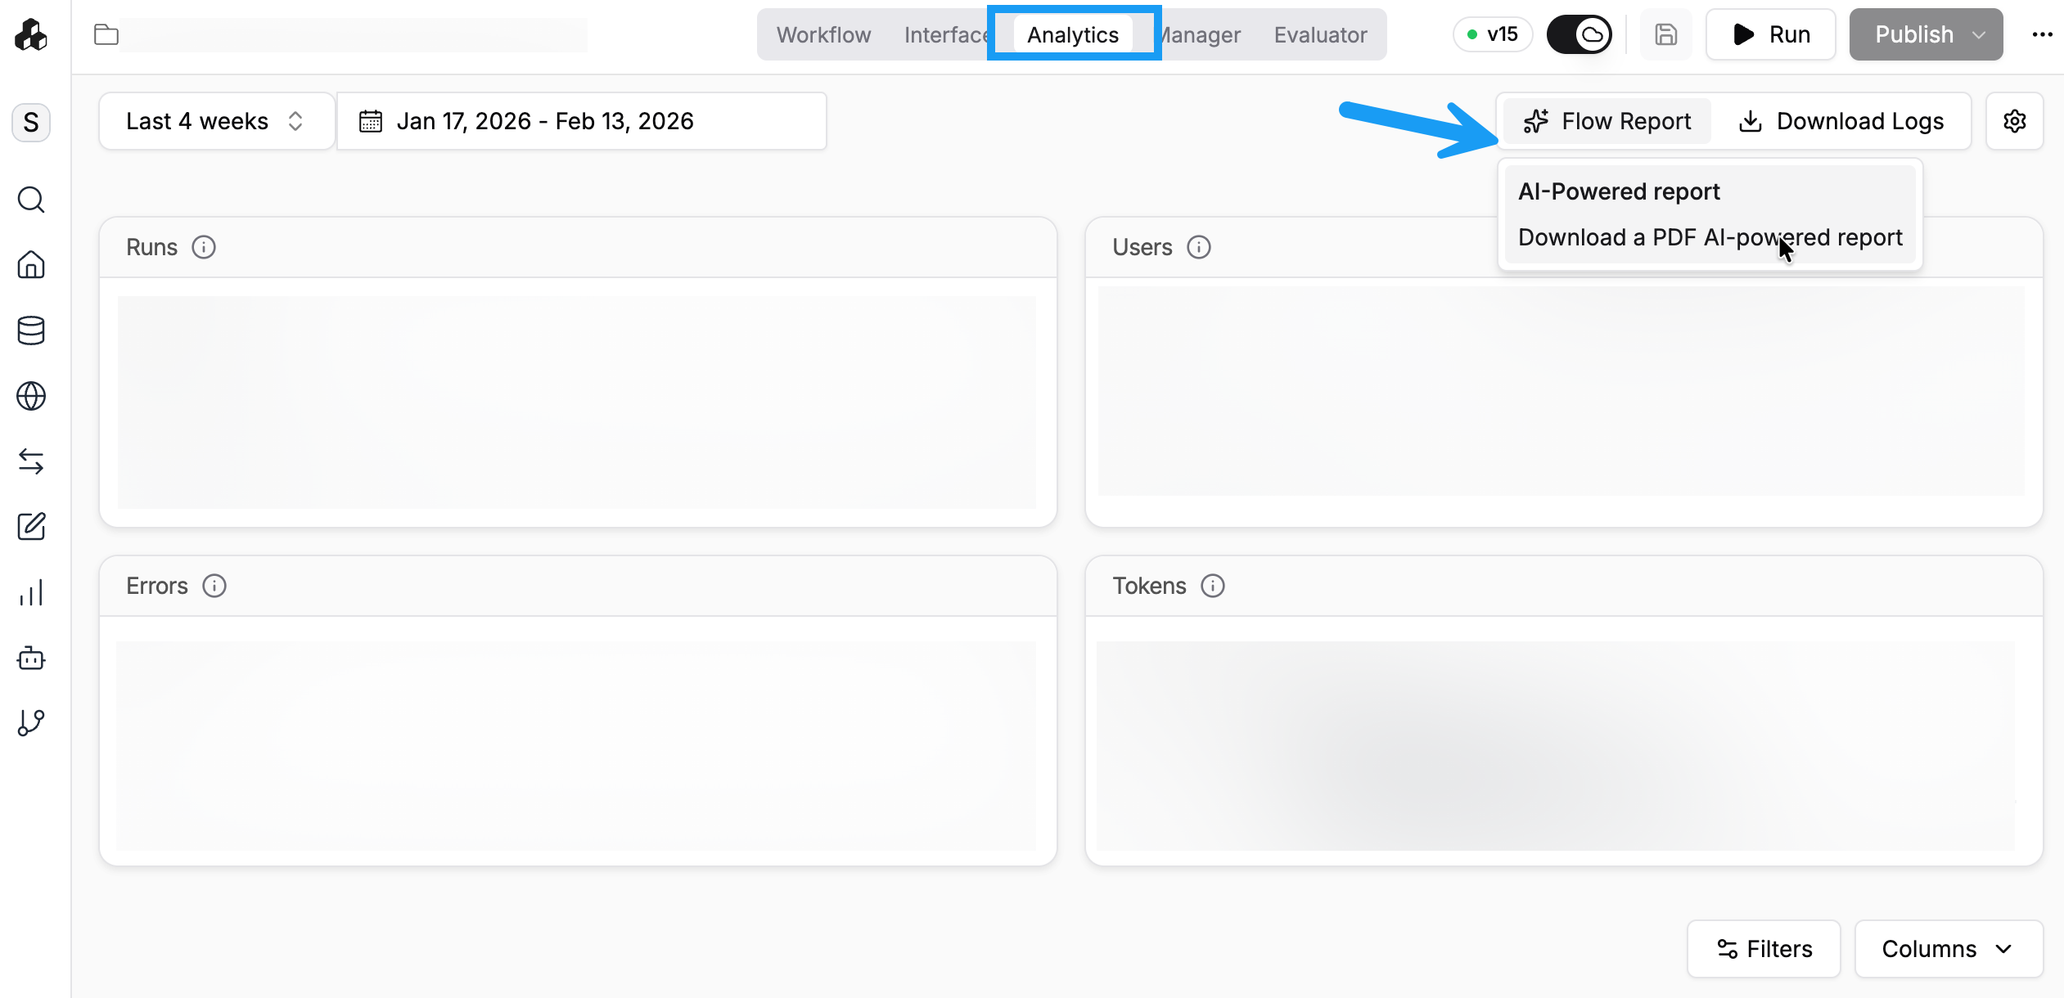This screenshot has width=2064, height=998.
Task: Click the Run button
Action: 1771,34
